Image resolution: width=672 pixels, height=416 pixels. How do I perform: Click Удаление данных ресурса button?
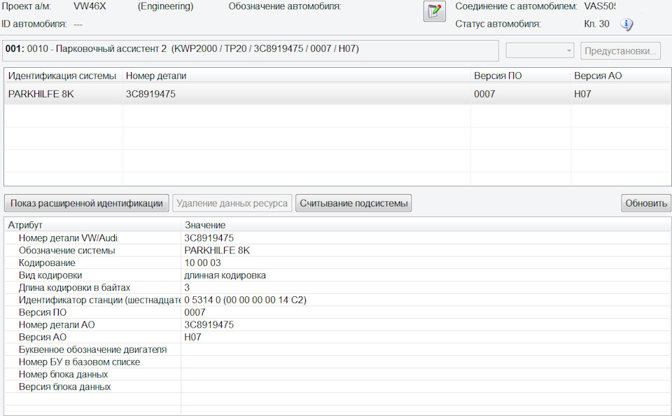pyautogui.click(x=232, y=203)
